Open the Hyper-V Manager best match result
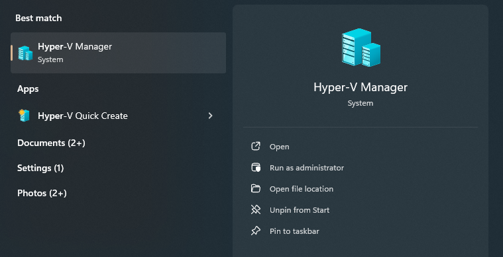The height and width of the screenshot is (257, 503). [118, 53]
